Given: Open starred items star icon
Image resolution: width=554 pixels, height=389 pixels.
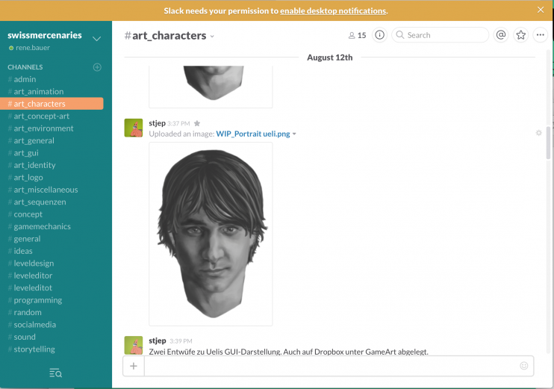Looking at the screenshot, I should 521,35.
